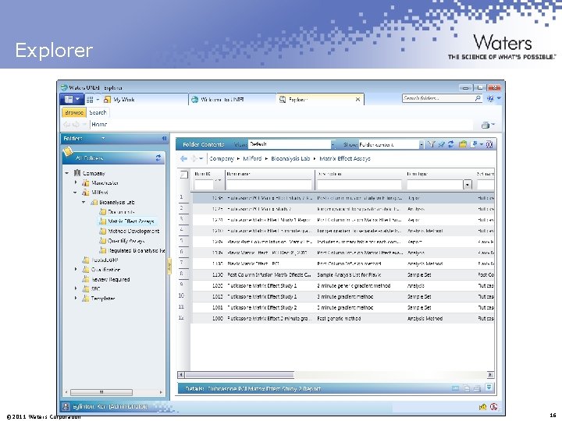Screen dimensions: 562x421
Task: Select the Browse tab
Action: [x=74, y=112]
